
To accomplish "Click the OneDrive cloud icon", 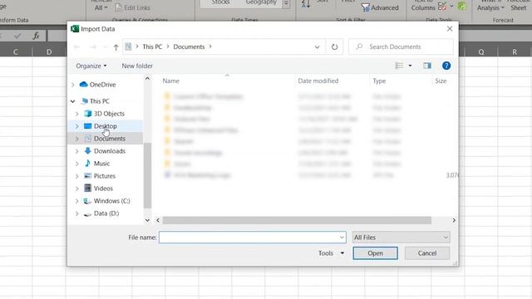I will tap(83, 85).
